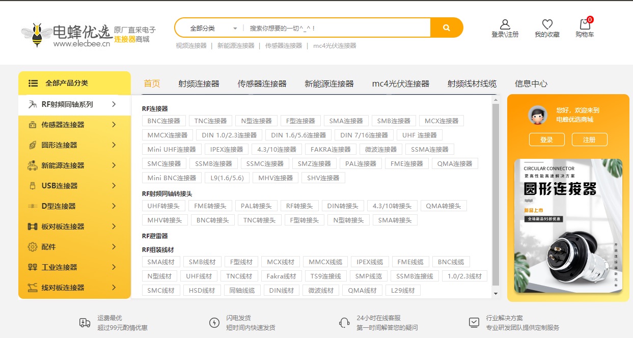Click the orange search magnifier button

pos(447,27)
